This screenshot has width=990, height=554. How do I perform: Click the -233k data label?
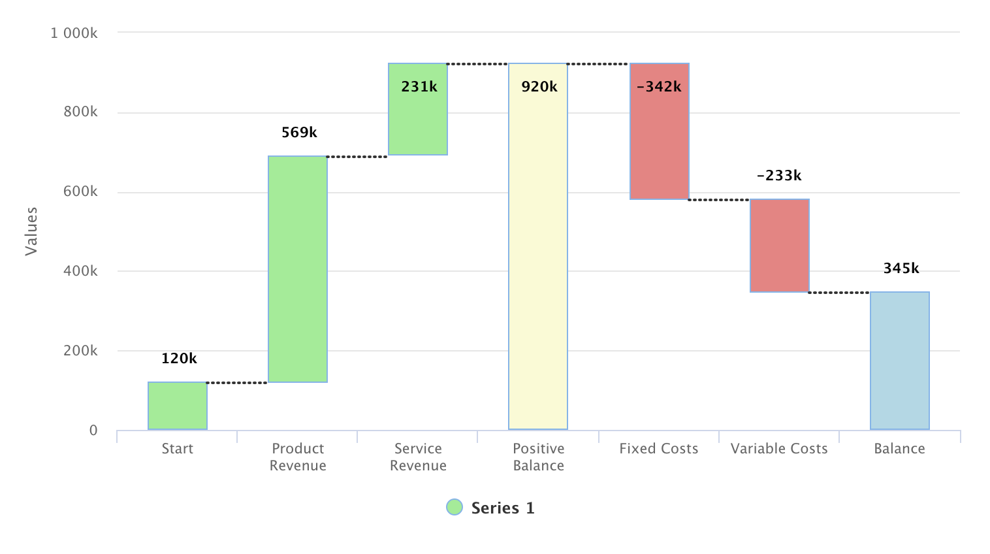[779, 176]
